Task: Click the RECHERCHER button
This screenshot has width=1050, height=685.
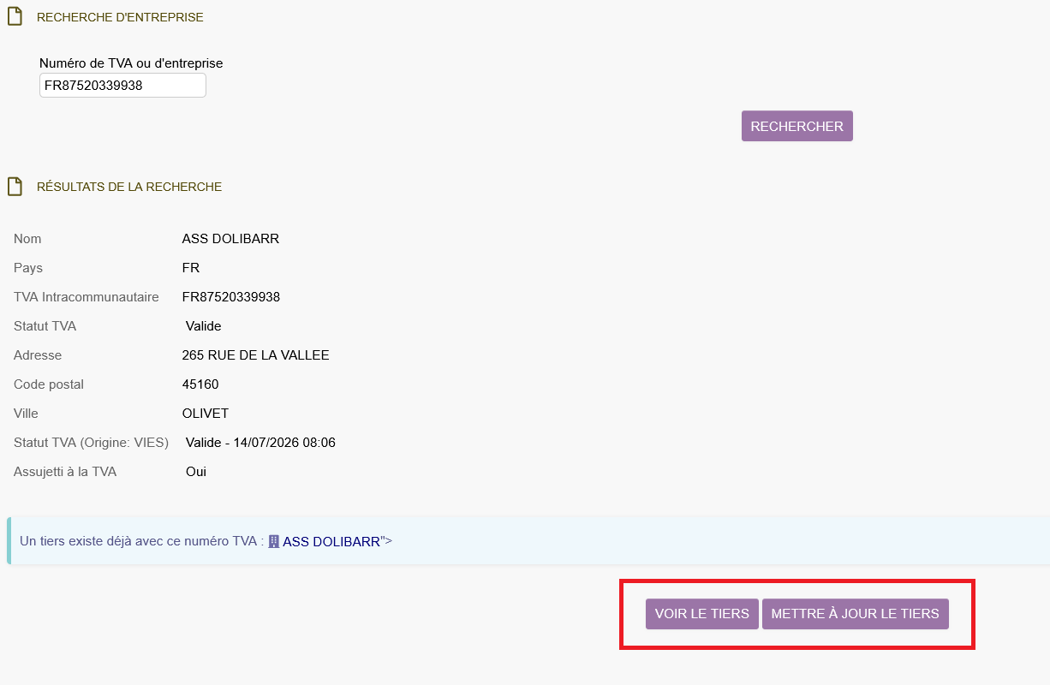Action: point(797,126)
